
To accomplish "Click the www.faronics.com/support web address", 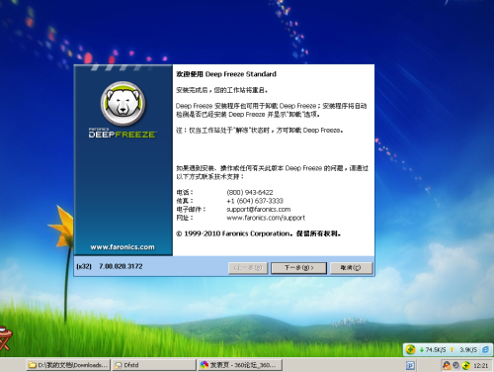I will (266, 218).
